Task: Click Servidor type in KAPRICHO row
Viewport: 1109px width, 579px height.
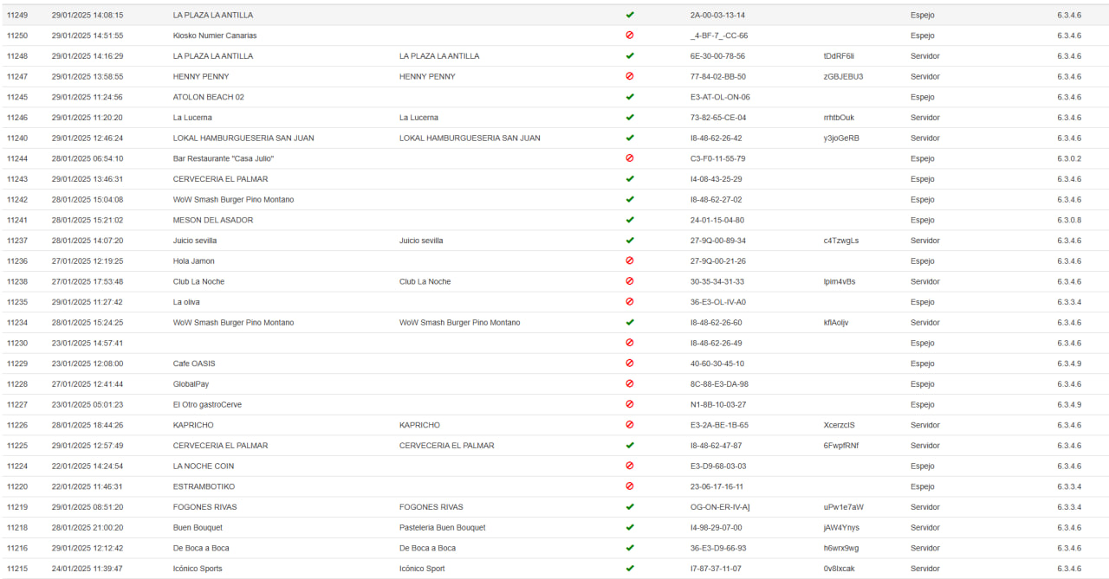Action: (x=925, y=425)
